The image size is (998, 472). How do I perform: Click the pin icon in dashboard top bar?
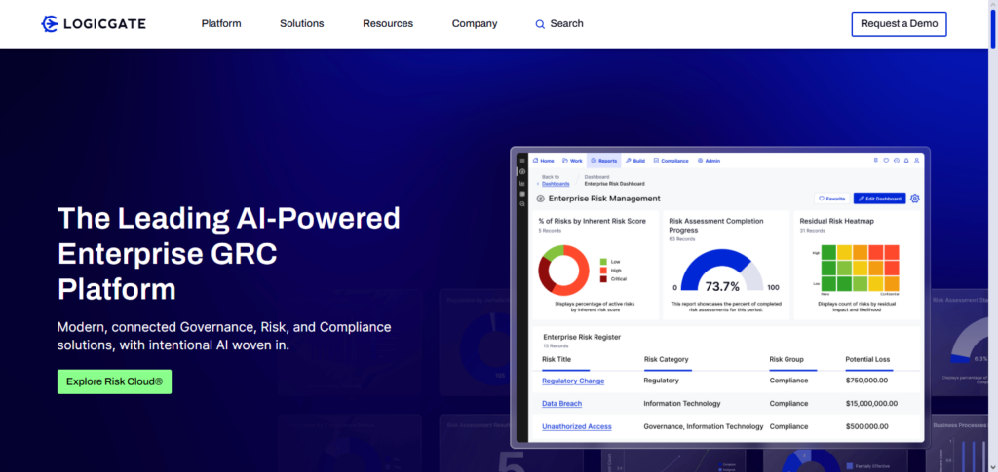874,161
